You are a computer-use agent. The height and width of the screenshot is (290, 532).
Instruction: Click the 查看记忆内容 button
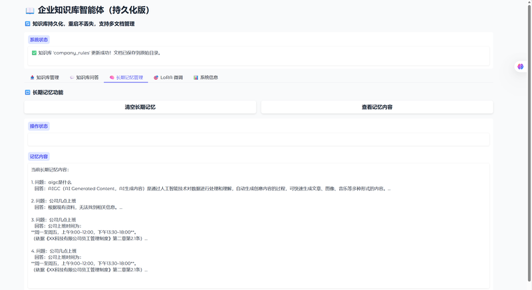click(x=376, y=107)
